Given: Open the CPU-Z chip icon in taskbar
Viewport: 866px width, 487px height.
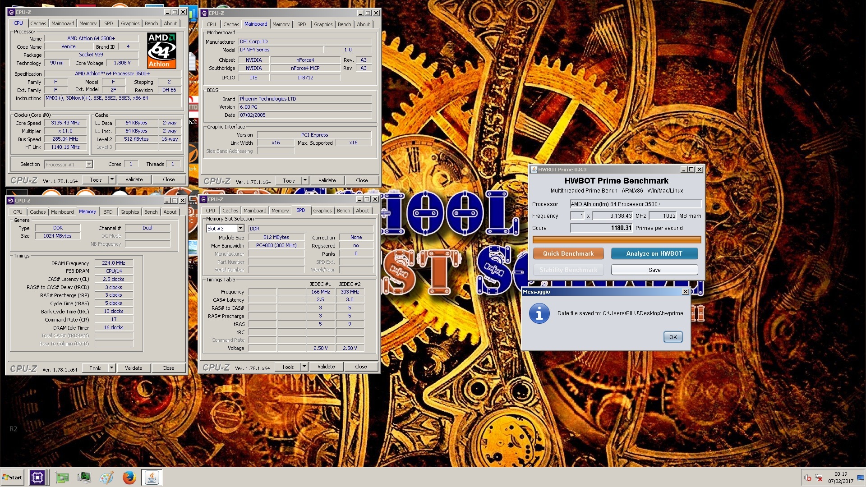Looking at the screenshot, I should pos(37,478).
